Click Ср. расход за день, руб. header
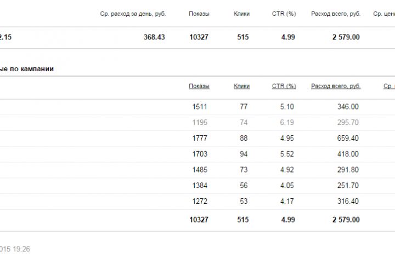This screenshot has height=263, width=395. coord(133,14)
